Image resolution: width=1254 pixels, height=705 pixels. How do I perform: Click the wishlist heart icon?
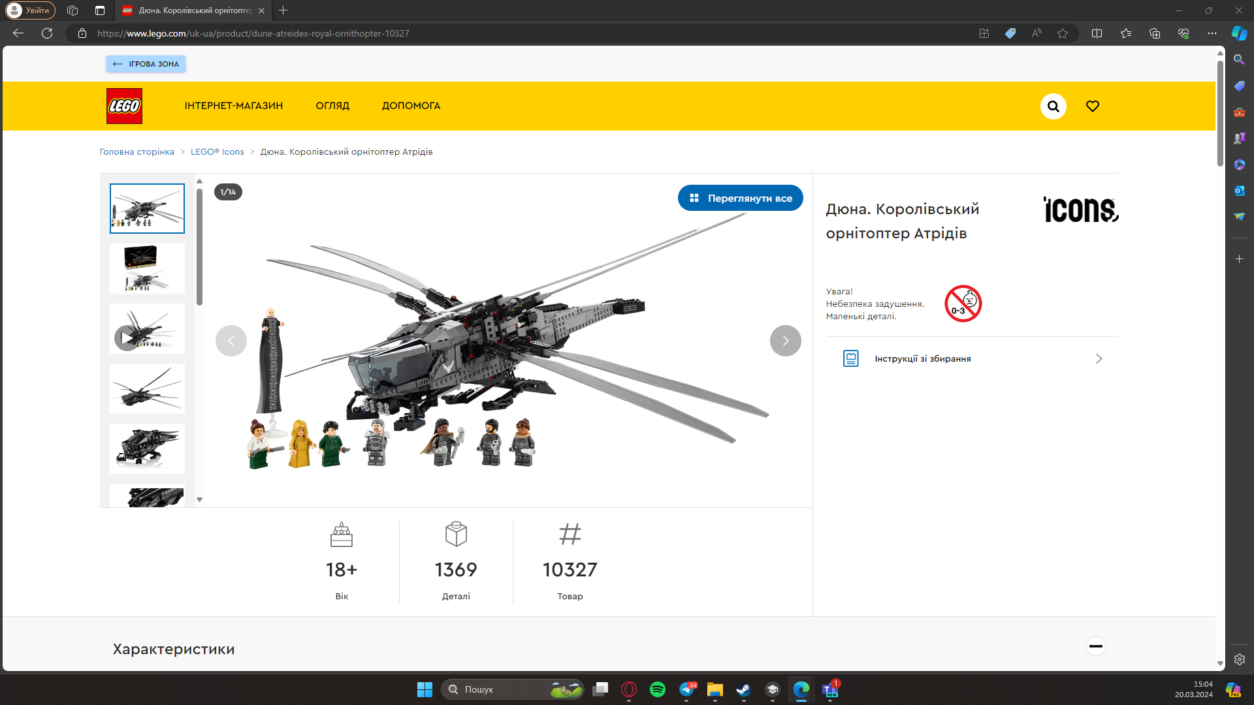coord(1092,106)
